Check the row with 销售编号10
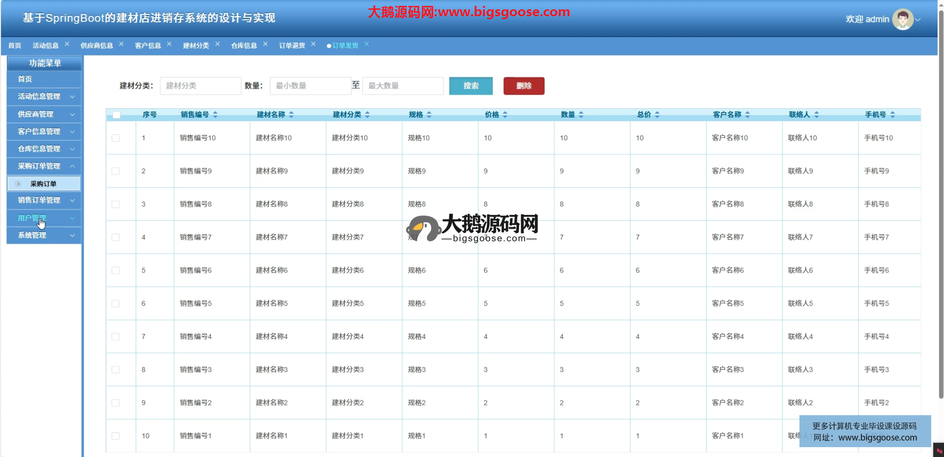 click(x=116, y=138)
